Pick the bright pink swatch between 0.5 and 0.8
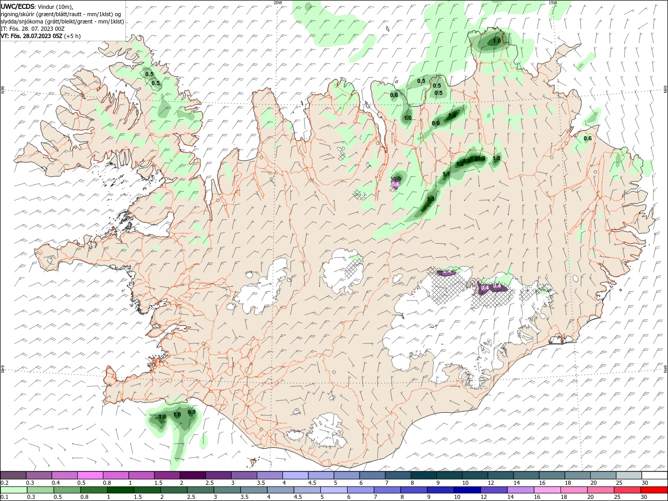 point(90,475)
